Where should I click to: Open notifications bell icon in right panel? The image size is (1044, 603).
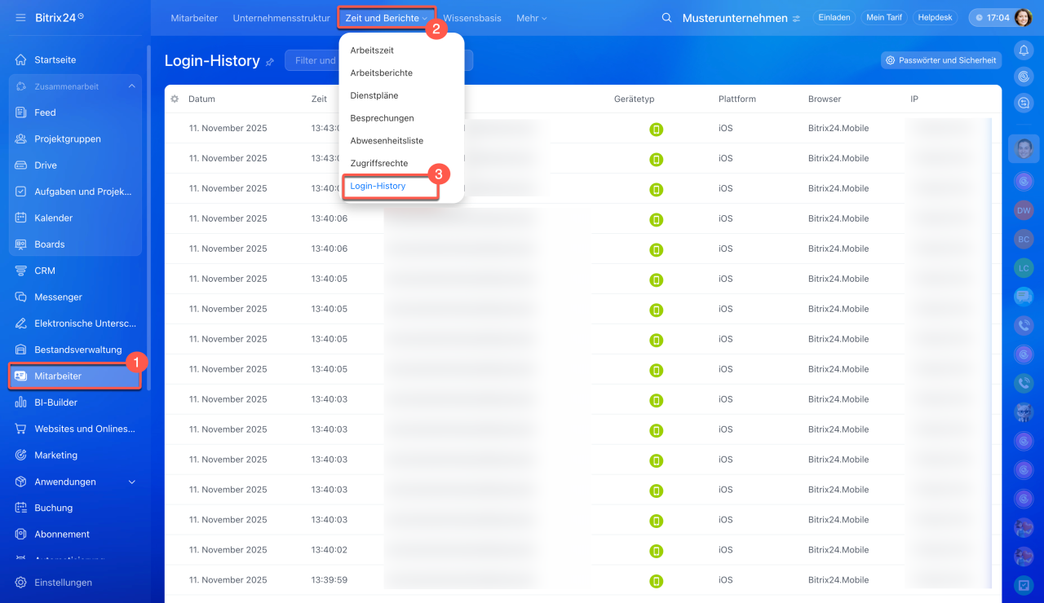pos(1024,51)
